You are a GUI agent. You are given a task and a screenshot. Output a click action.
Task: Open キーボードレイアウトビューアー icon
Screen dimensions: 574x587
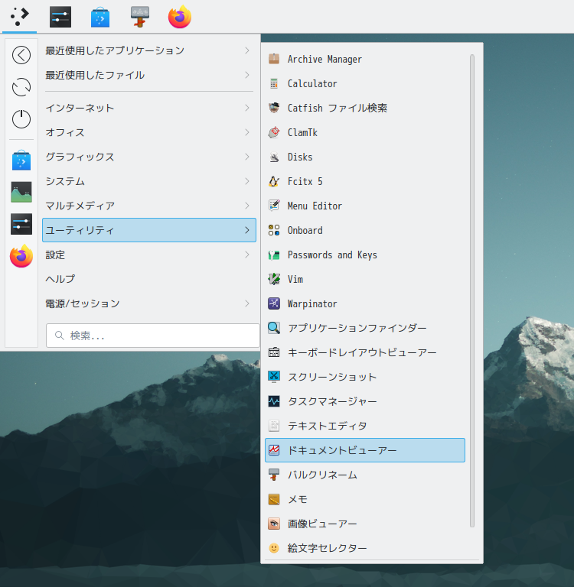tap(274, 352)
